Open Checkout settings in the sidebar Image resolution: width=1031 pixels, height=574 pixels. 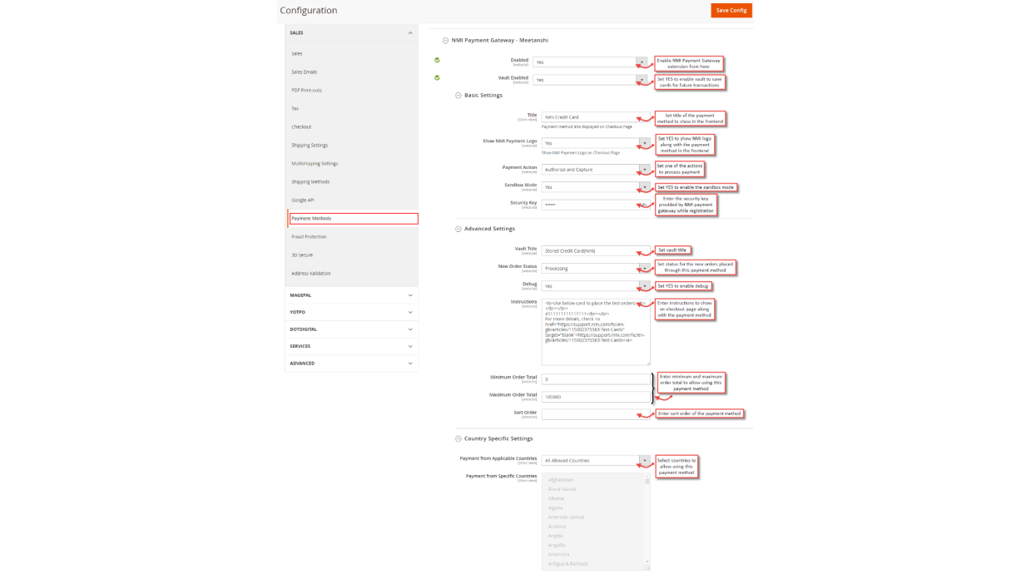point(301,127)
